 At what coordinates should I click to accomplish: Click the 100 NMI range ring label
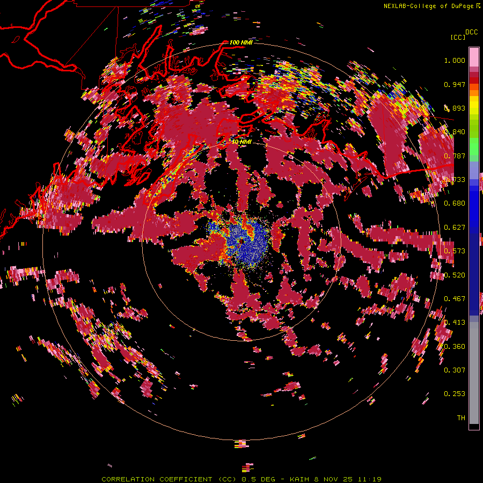pyautogui.click(x=241, y=42)
